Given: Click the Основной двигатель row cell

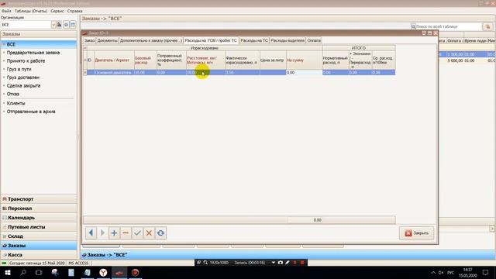Looking at the screenshot, I should [114, 72].
